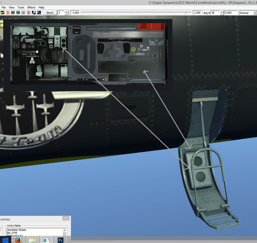Click the argument value slider handle
257x243 pixels.
click(185, 13)
